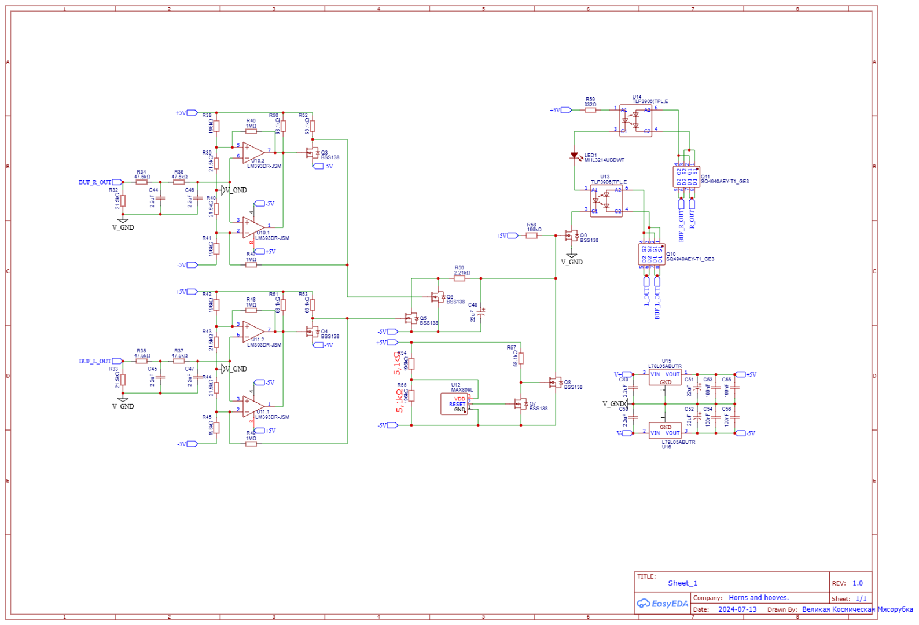This screenshot has height=625, width=919.
Task: Select the Q10 SQ4940AEY MOSFET package
Action: [652, 255]
